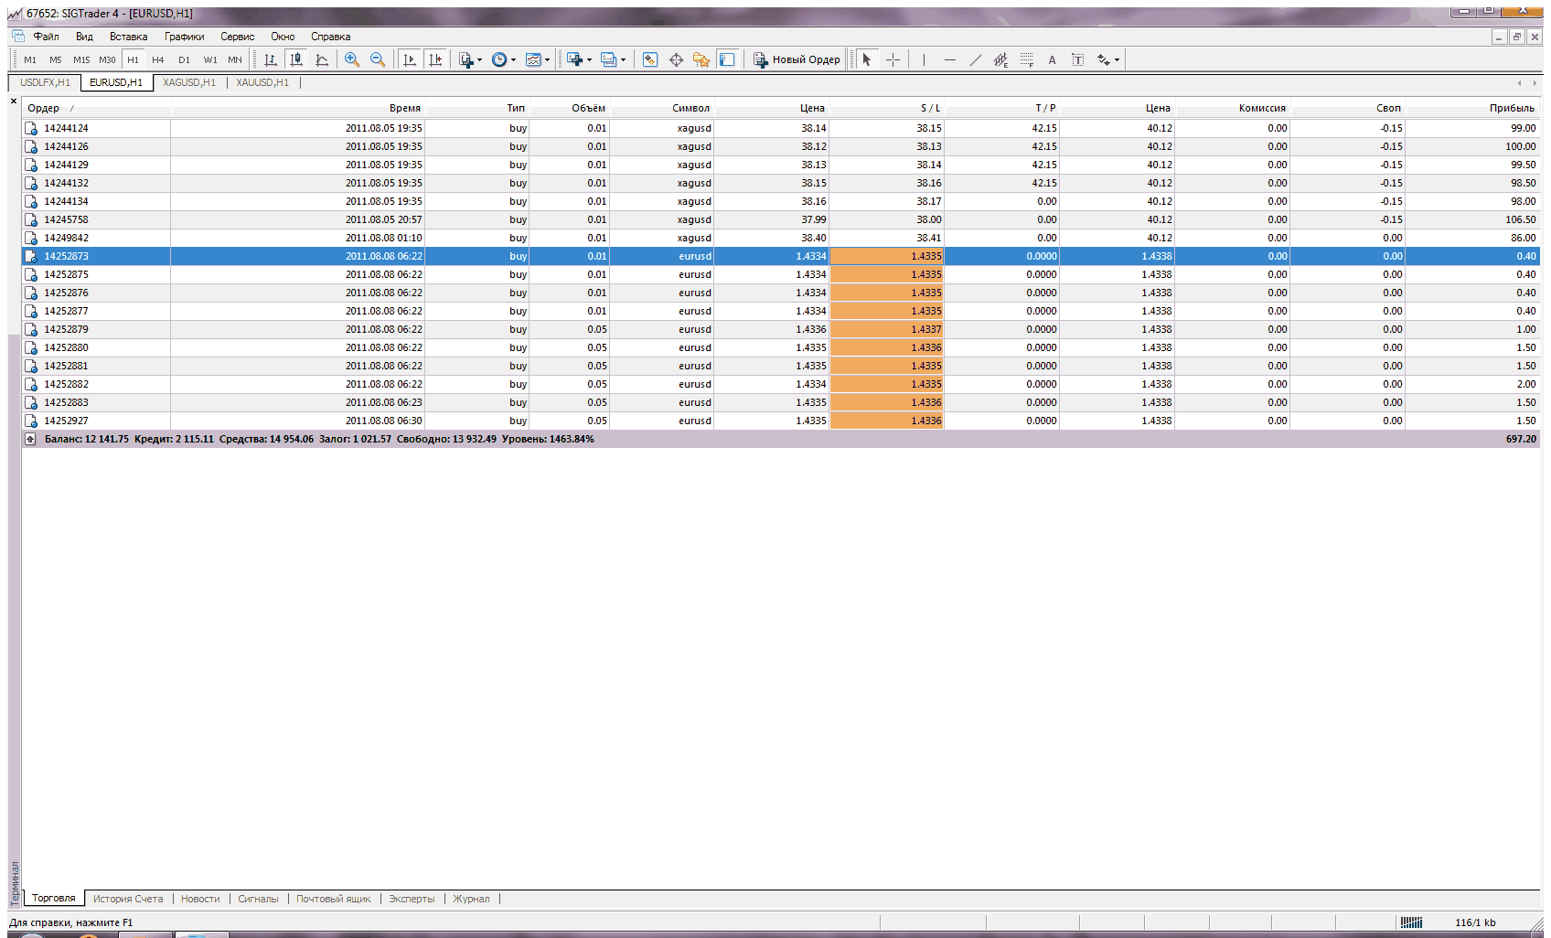Toggle chart auto scroll
This screenshot has width=1551, height=938.
[410, 59]
